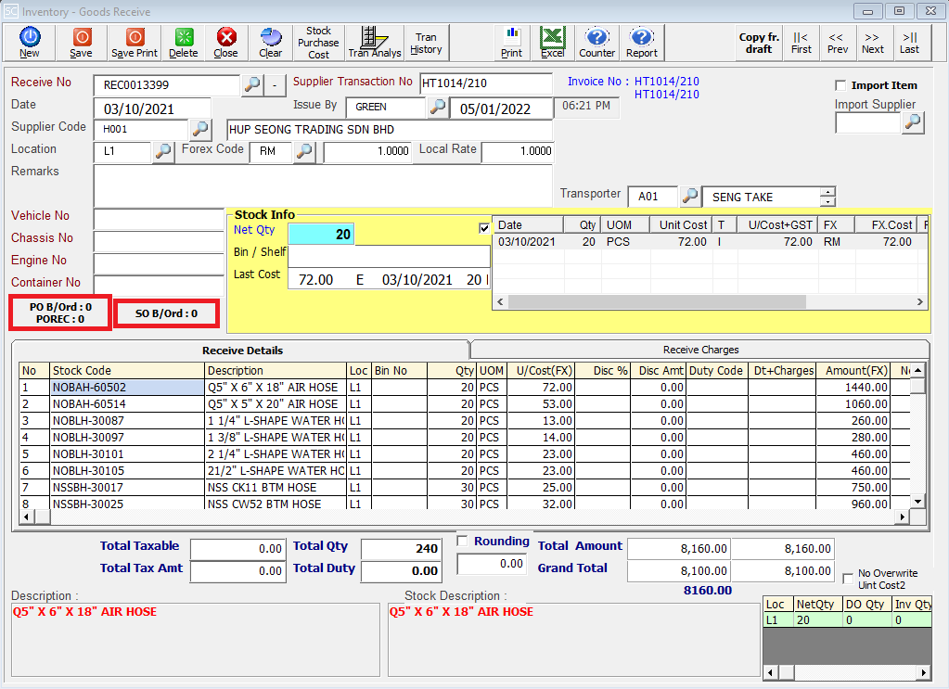Click the NOBLH-30097 stock code cell

click(x=127, y=438)
